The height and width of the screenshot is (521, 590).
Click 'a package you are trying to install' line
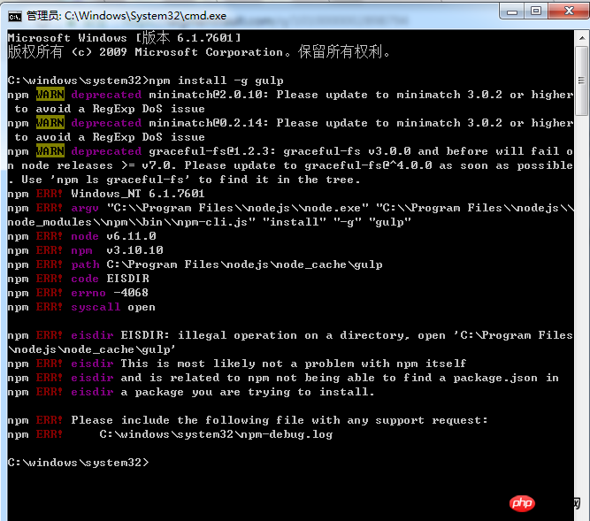click(x=191, y=392)
